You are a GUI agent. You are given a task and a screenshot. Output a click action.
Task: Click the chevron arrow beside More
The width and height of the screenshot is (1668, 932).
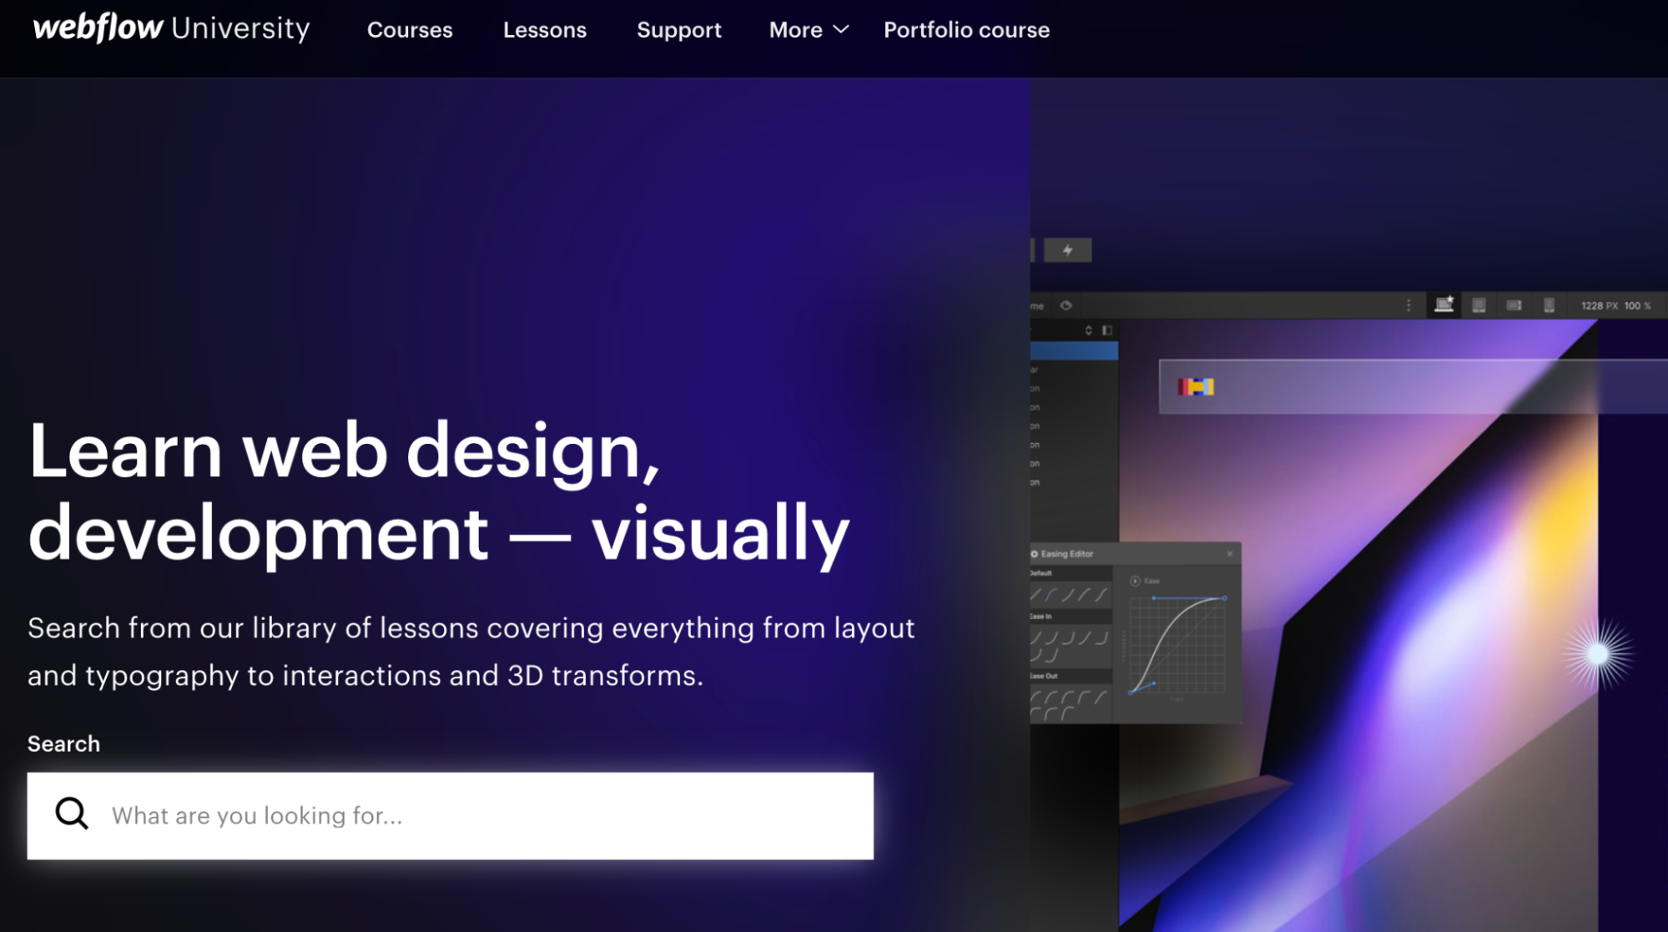click(841, 30)
